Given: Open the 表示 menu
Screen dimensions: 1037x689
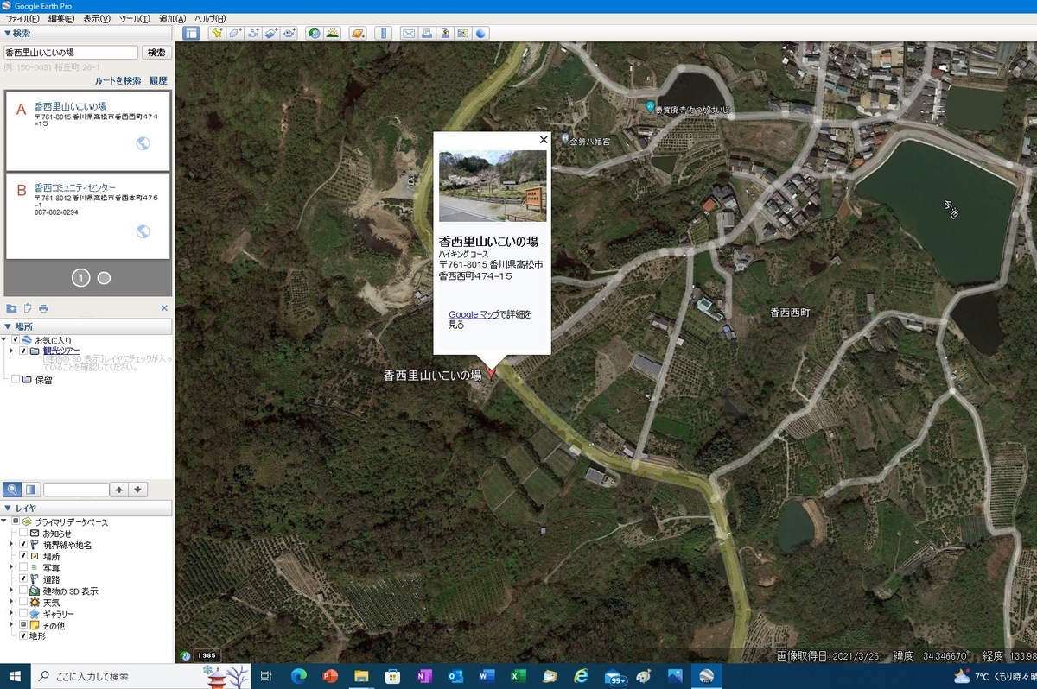Looking at the screenshot, I should click(97, 18).
